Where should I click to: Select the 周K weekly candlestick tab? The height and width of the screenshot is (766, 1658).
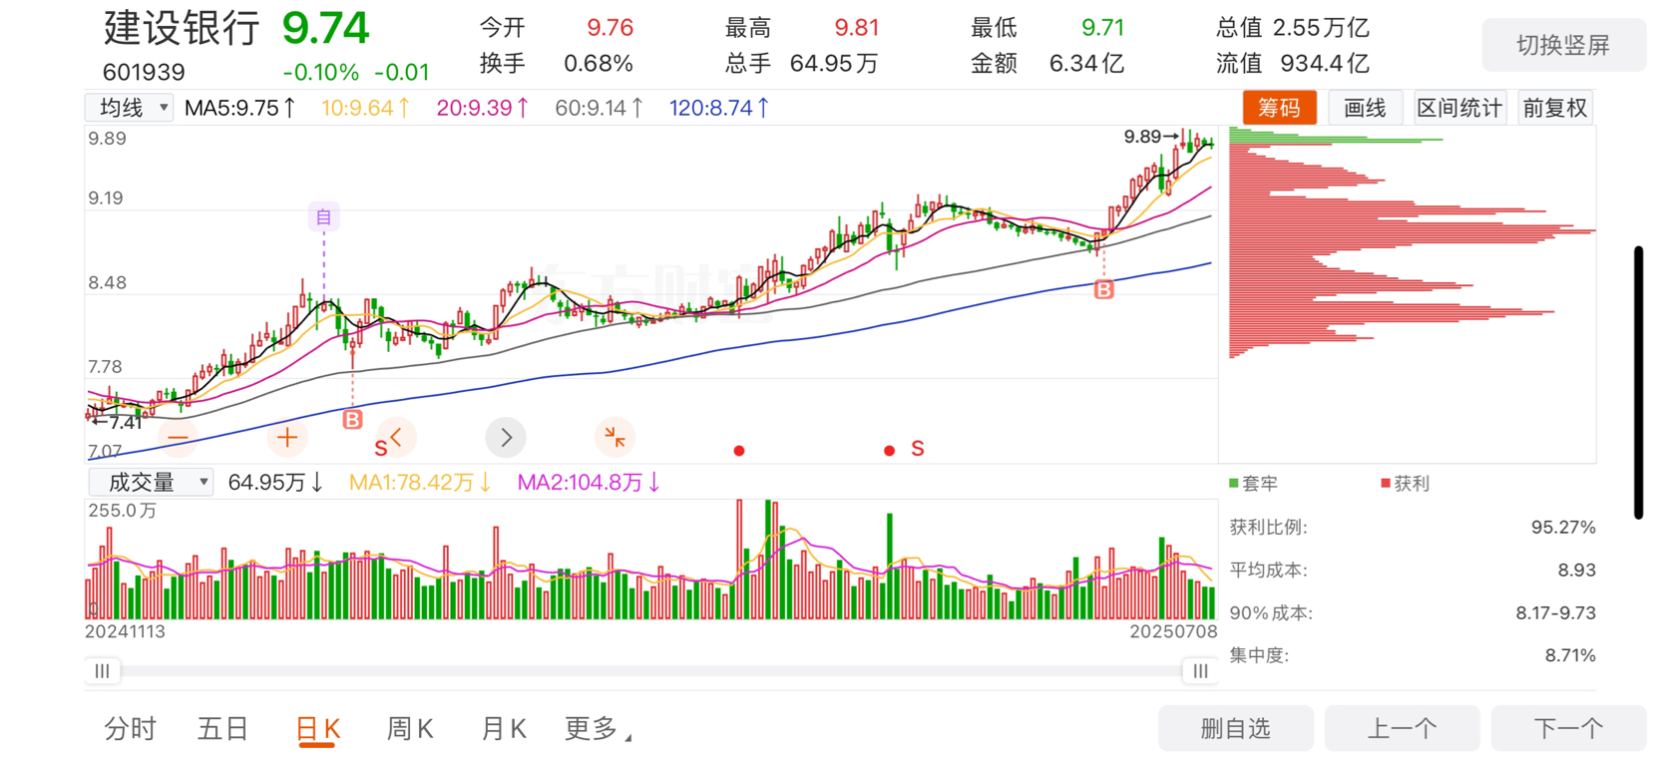click(410, 729)
